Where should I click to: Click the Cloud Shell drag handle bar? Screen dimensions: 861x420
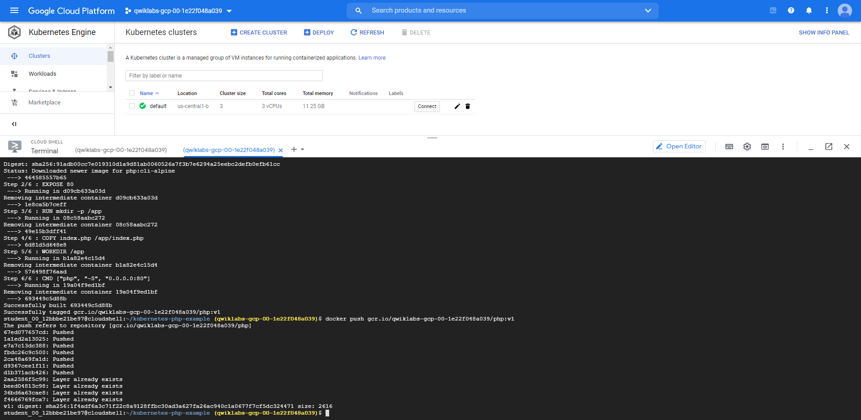[432, 138]
